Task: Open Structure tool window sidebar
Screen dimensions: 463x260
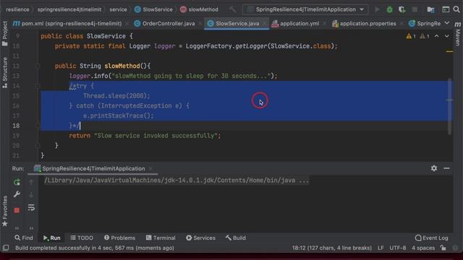Action: pyautogui.click(x=5, y=73)
